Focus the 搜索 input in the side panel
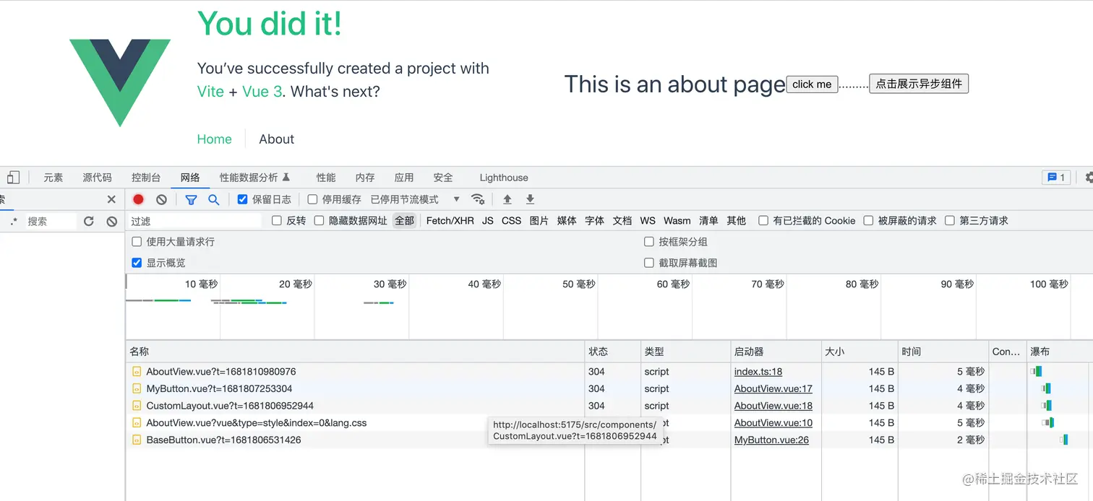Screen dimensions: 1093x501 click(x=51, y=222)
